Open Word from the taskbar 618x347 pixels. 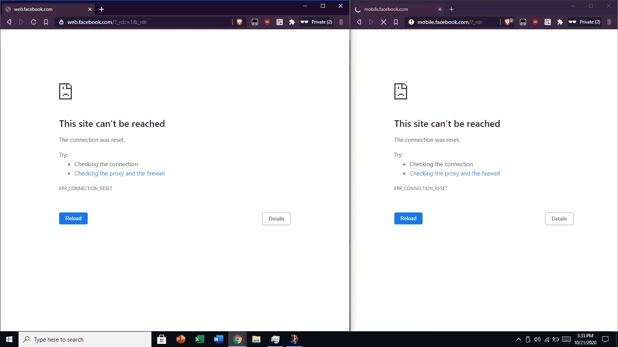[219, 339]
